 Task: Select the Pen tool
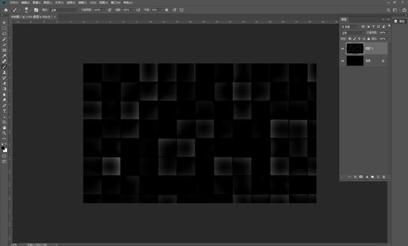click(4, 106)
